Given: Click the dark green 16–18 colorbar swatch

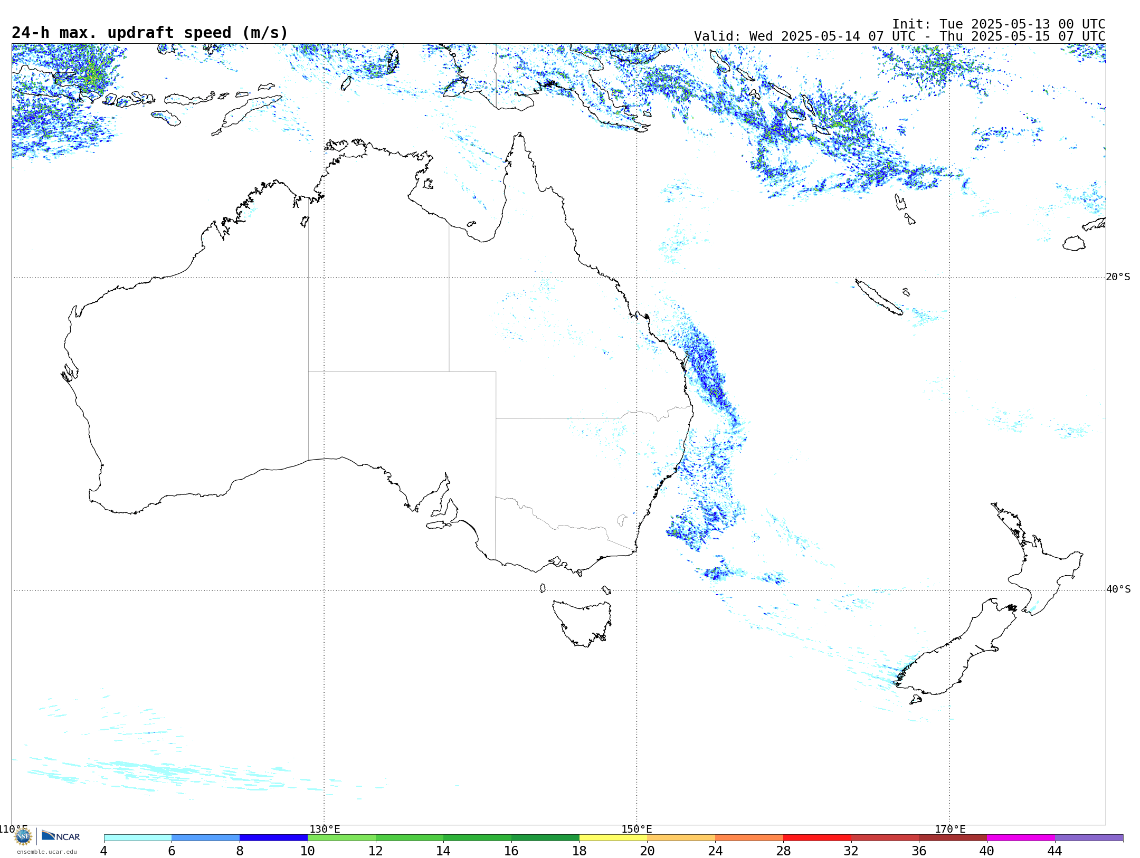Looking at the screenshot, I should [x=545, y=838].
